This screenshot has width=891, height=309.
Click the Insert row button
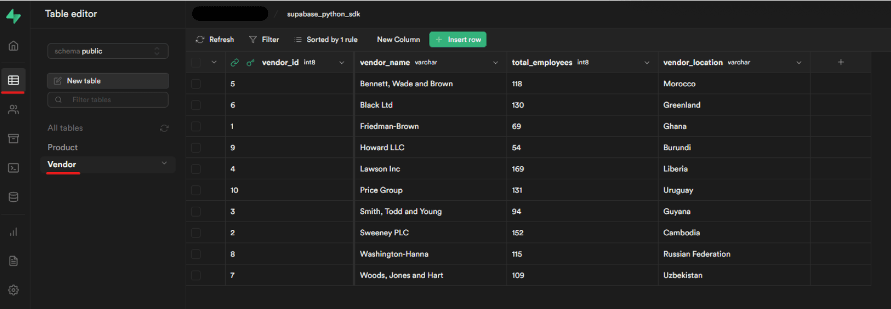tap(458, 40)
